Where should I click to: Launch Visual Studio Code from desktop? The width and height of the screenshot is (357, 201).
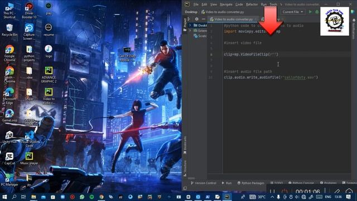[x=29, y=139]
